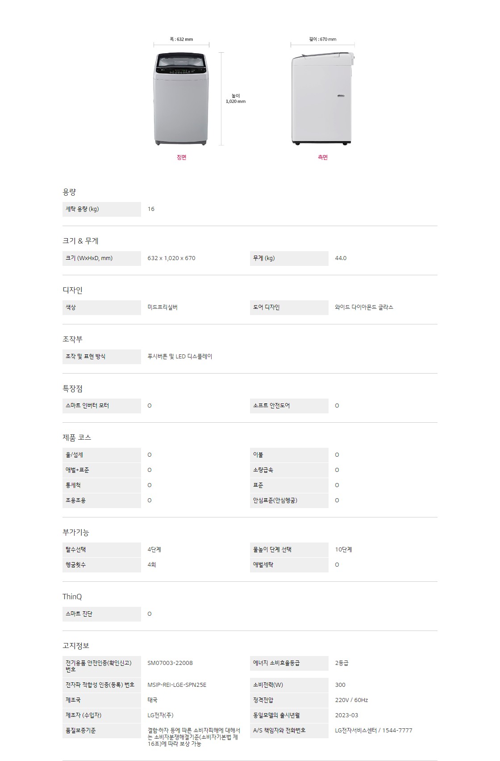Select the 용량 section heading
This screenshot has height=761, width=500.
tap(69, 192)
